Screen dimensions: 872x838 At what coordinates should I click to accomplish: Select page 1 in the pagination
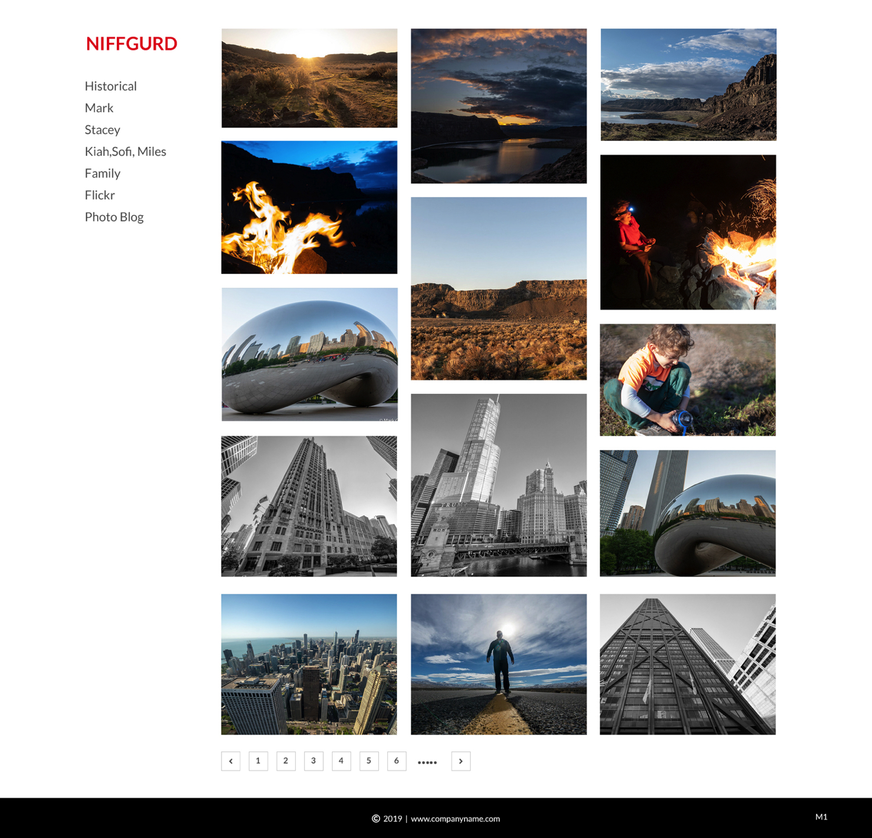pos(258,761)
